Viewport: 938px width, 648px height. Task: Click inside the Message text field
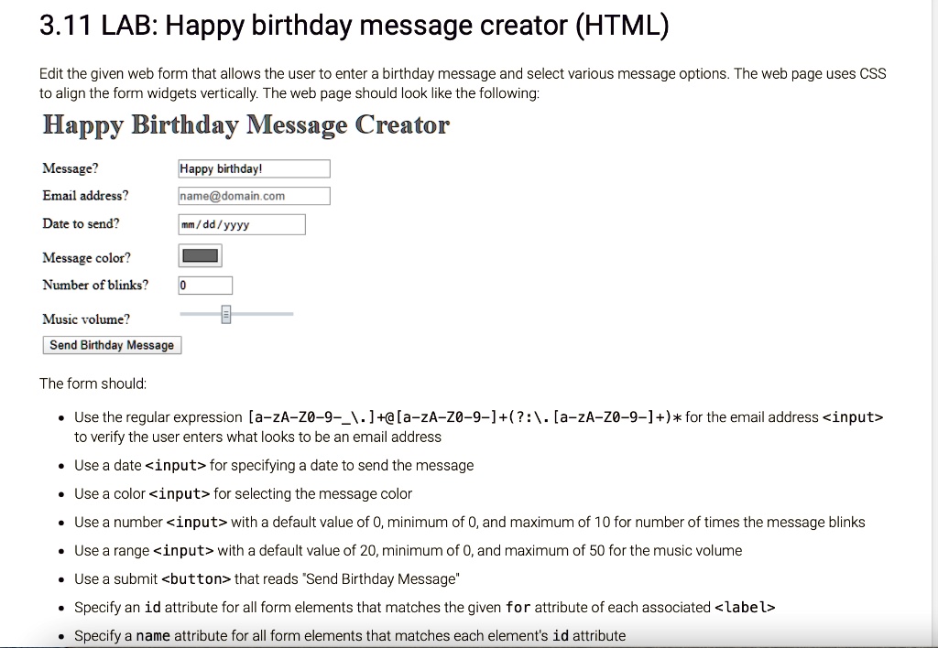253,167
